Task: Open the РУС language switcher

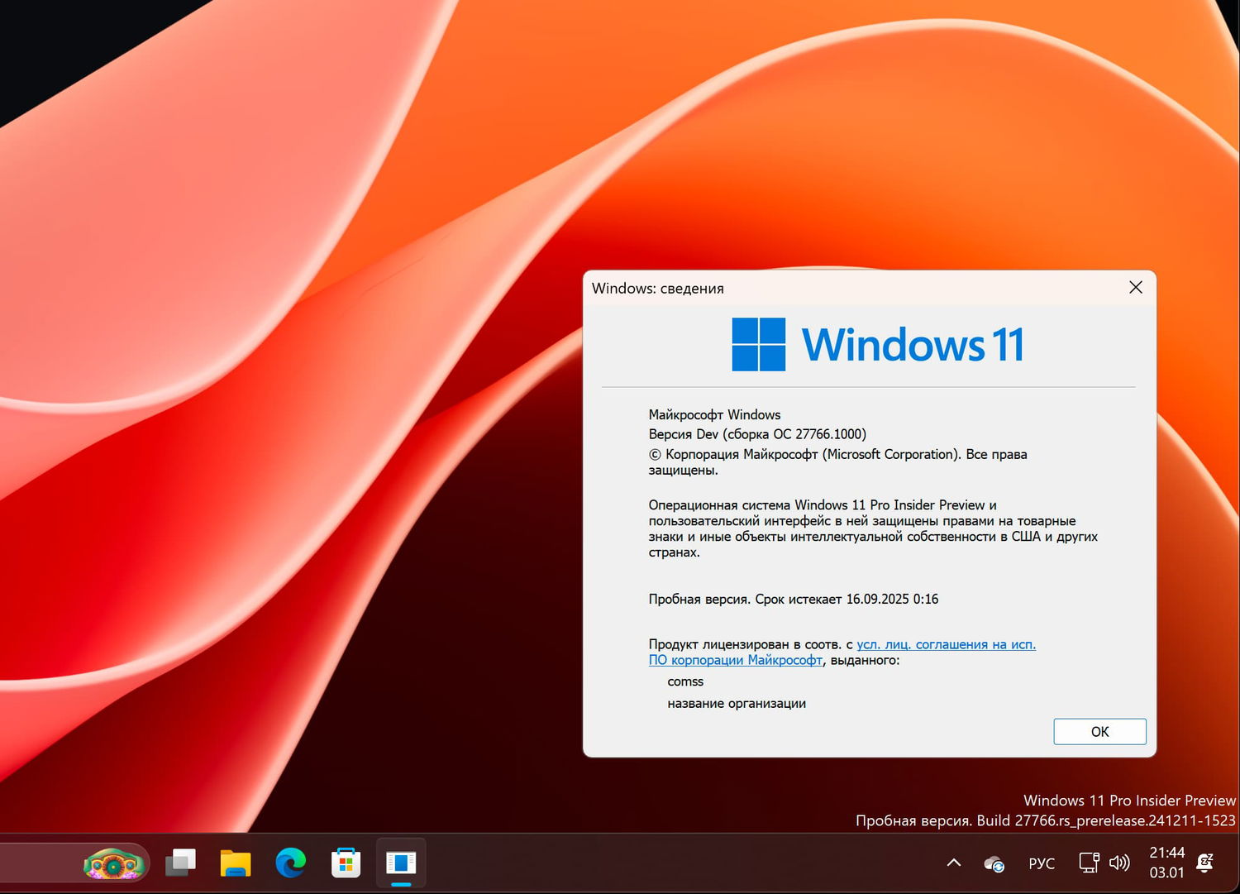Action: 1041,863
